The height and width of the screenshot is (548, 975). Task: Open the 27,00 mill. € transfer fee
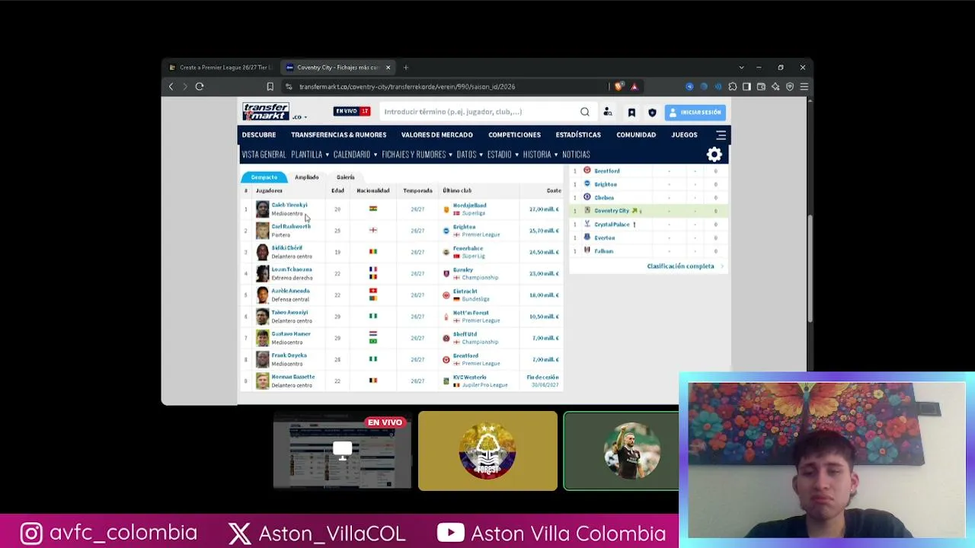544,209
